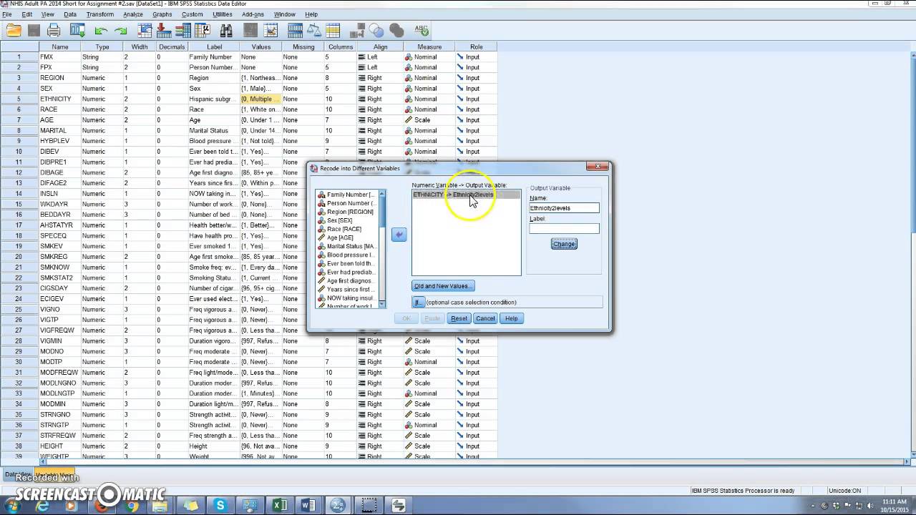Click the Values column header
This screenshot has height=515, width=916.
tap(260, 46)
